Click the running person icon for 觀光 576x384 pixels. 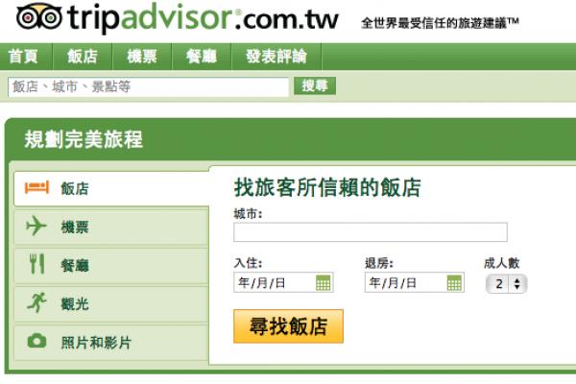(x=36, y=302)
